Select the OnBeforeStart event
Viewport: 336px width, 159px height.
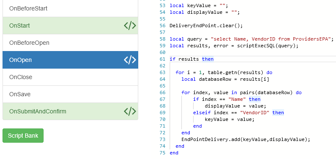coord(70,8)
